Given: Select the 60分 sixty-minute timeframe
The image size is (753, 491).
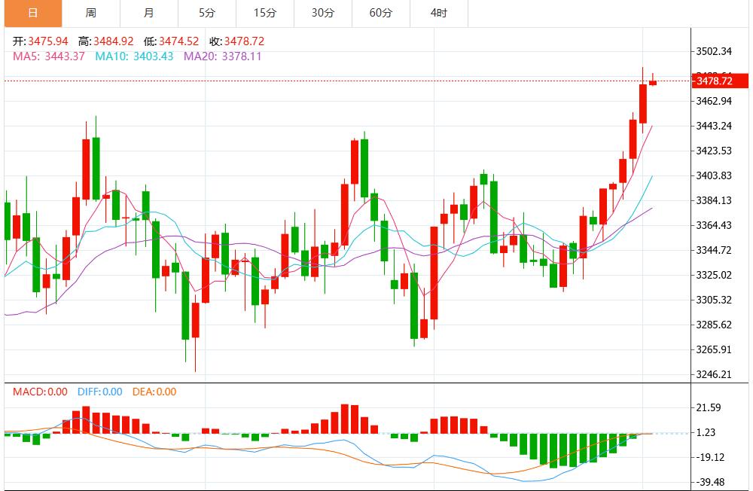Looking at the screenshot, I should 381,14.
